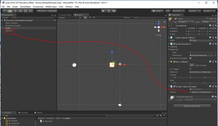Switch to the Game tab

pos(38,112)
